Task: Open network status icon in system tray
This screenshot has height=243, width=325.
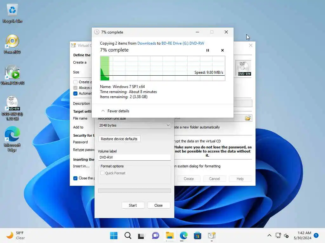Action: pos(278,235)
